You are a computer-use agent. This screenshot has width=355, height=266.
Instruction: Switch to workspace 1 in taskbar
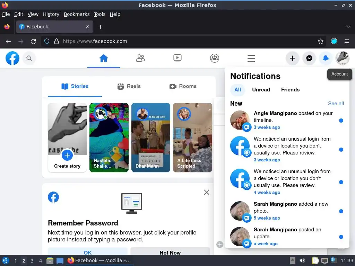pyautogui.click(x=15, y=261)
